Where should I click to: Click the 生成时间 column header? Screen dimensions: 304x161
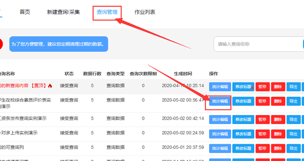(x=183, y=74)
